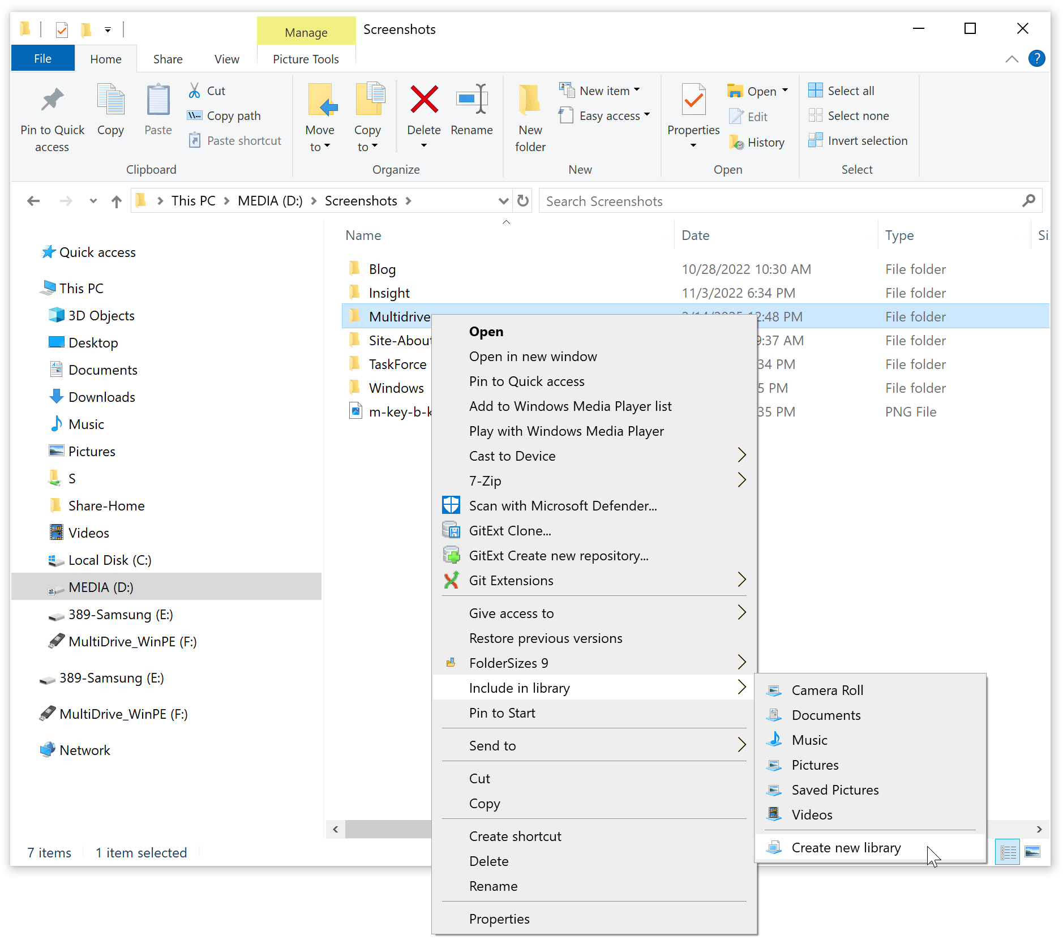Image resolution: width=1063 pixels, height=944 pixels.
Task: Select Local Disk (C:) in navigation pane
Action: [x=110, y=560]
